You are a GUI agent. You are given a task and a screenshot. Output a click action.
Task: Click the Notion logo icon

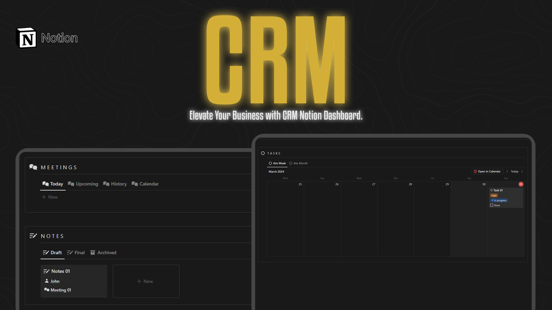click(x=26, y=38)
